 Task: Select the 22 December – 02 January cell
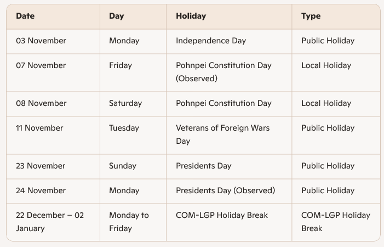click(50, 222)
